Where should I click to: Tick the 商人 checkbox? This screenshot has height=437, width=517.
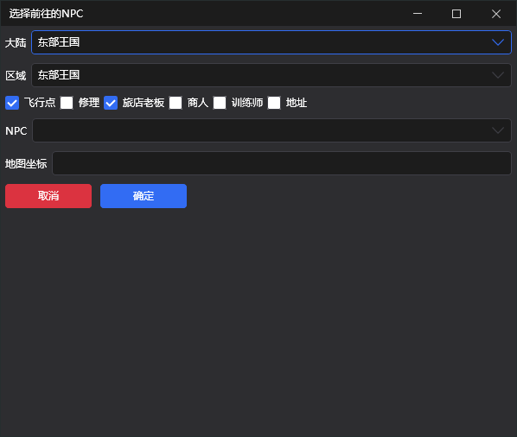pos(176,103)
